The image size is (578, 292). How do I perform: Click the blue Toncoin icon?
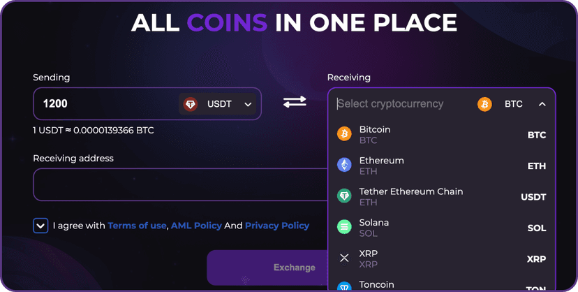(344, 286)
